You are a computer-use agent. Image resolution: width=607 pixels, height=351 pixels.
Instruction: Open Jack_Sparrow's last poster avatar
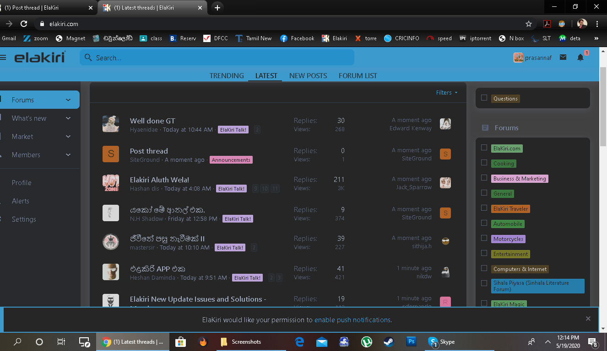(445, 183)
